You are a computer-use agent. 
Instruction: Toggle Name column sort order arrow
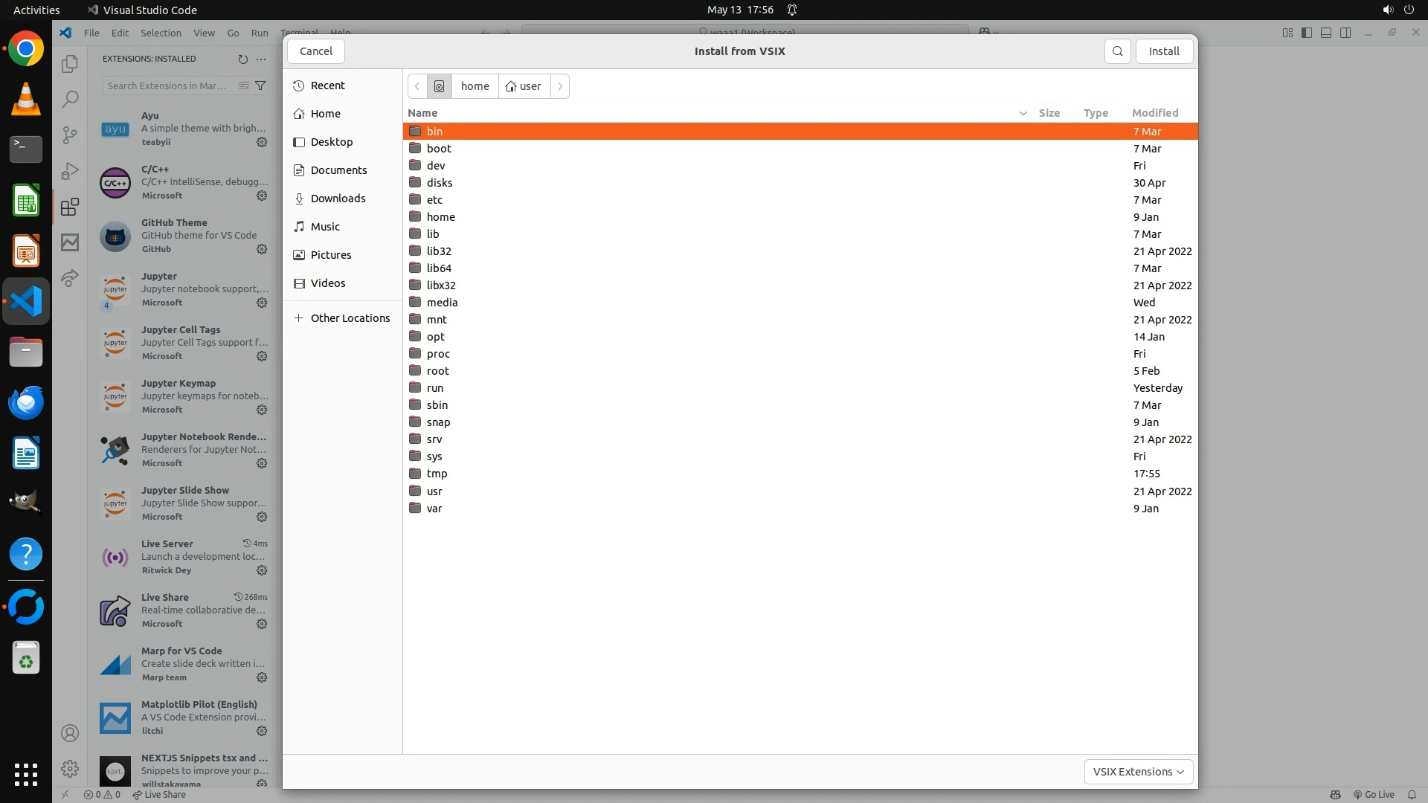point(1023,113)
